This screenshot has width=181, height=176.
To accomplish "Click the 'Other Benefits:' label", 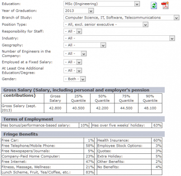I will tap(111, 162).
